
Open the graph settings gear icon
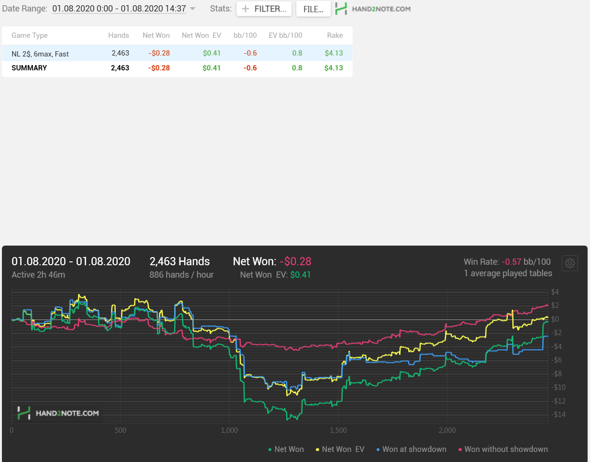point(569,263)
